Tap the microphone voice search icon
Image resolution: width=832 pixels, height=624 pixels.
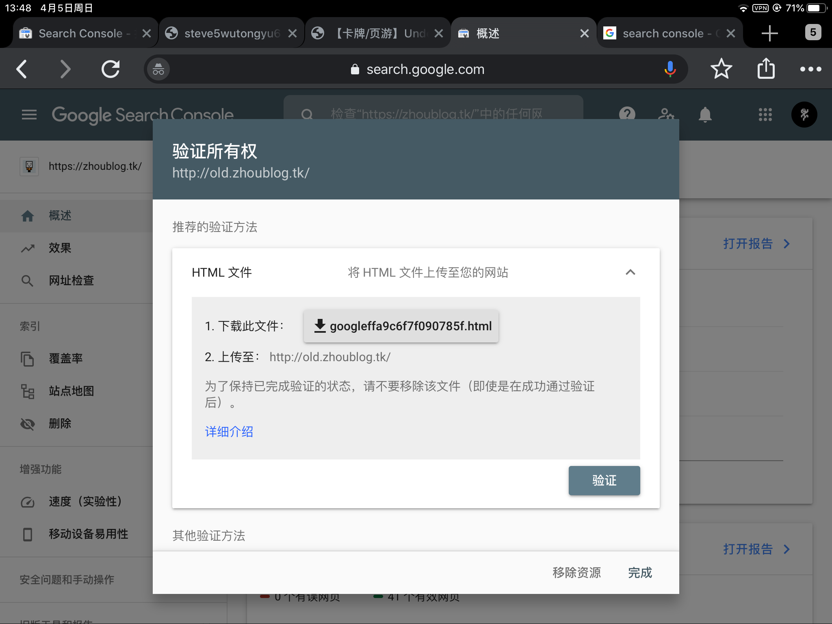pos(670,69)
